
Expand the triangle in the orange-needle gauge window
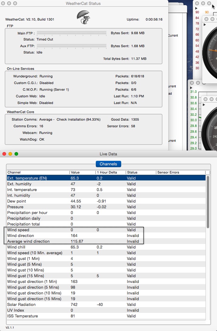[x=205, y=25]
